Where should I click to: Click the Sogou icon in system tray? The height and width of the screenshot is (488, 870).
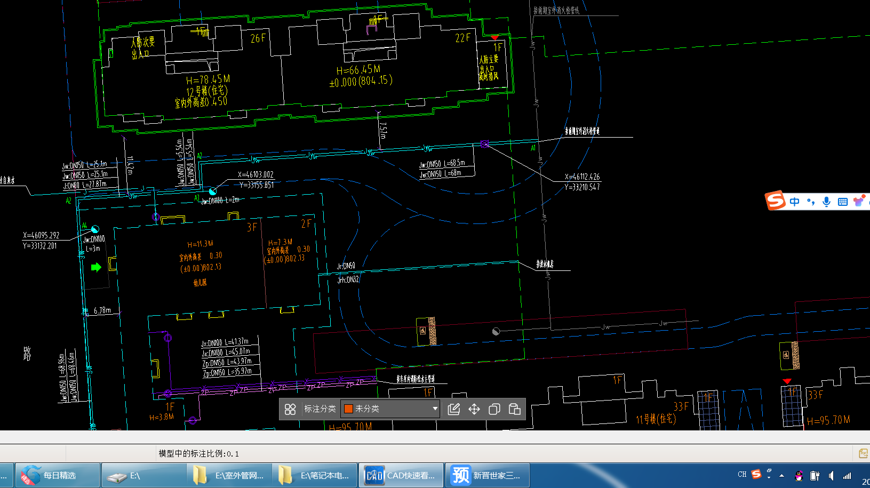pos(756,474)
